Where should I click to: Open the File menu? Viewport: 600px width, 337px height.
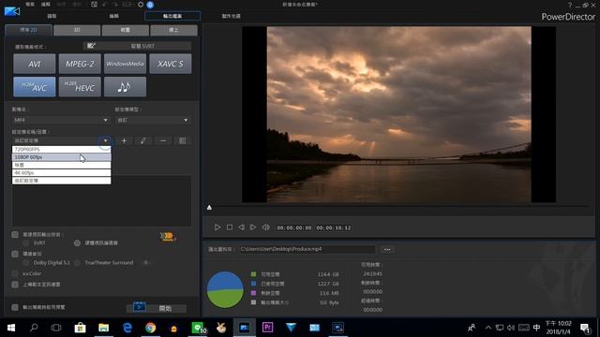tap(30, 4)
